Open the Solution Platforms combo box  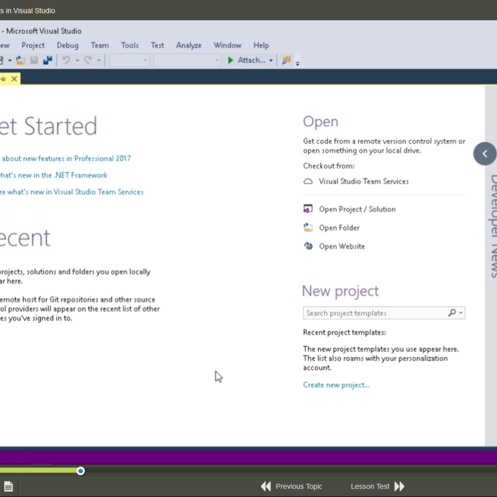187,60
